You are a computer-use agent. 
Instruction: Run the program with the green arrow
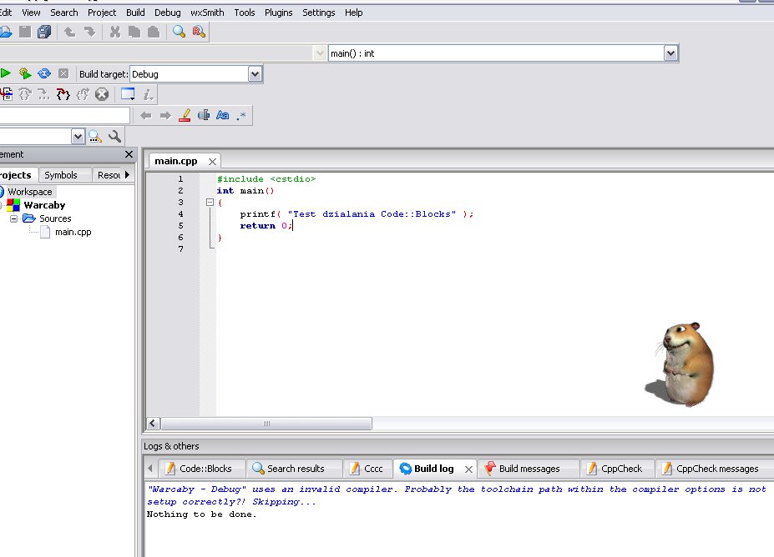(x=6, y=73)
